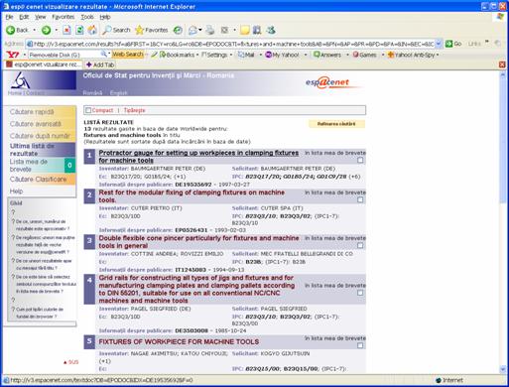
Task: Click the scroll down arrow of the page
Action: point(503,368)
